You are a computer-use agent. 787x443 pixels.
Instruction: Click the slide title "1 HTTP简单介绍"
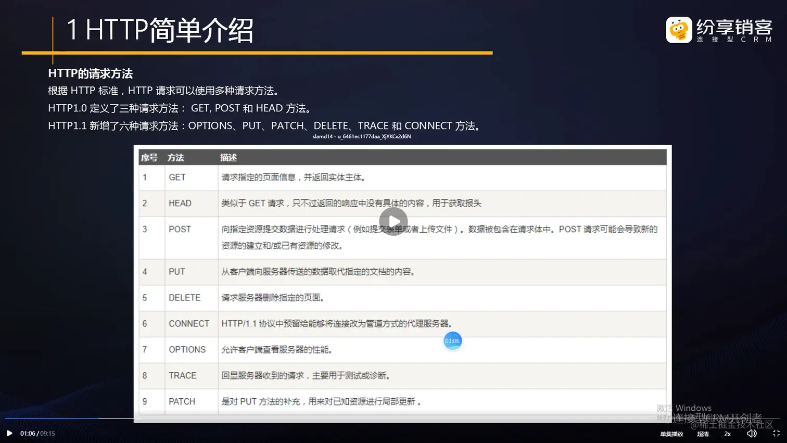[160, 30]
